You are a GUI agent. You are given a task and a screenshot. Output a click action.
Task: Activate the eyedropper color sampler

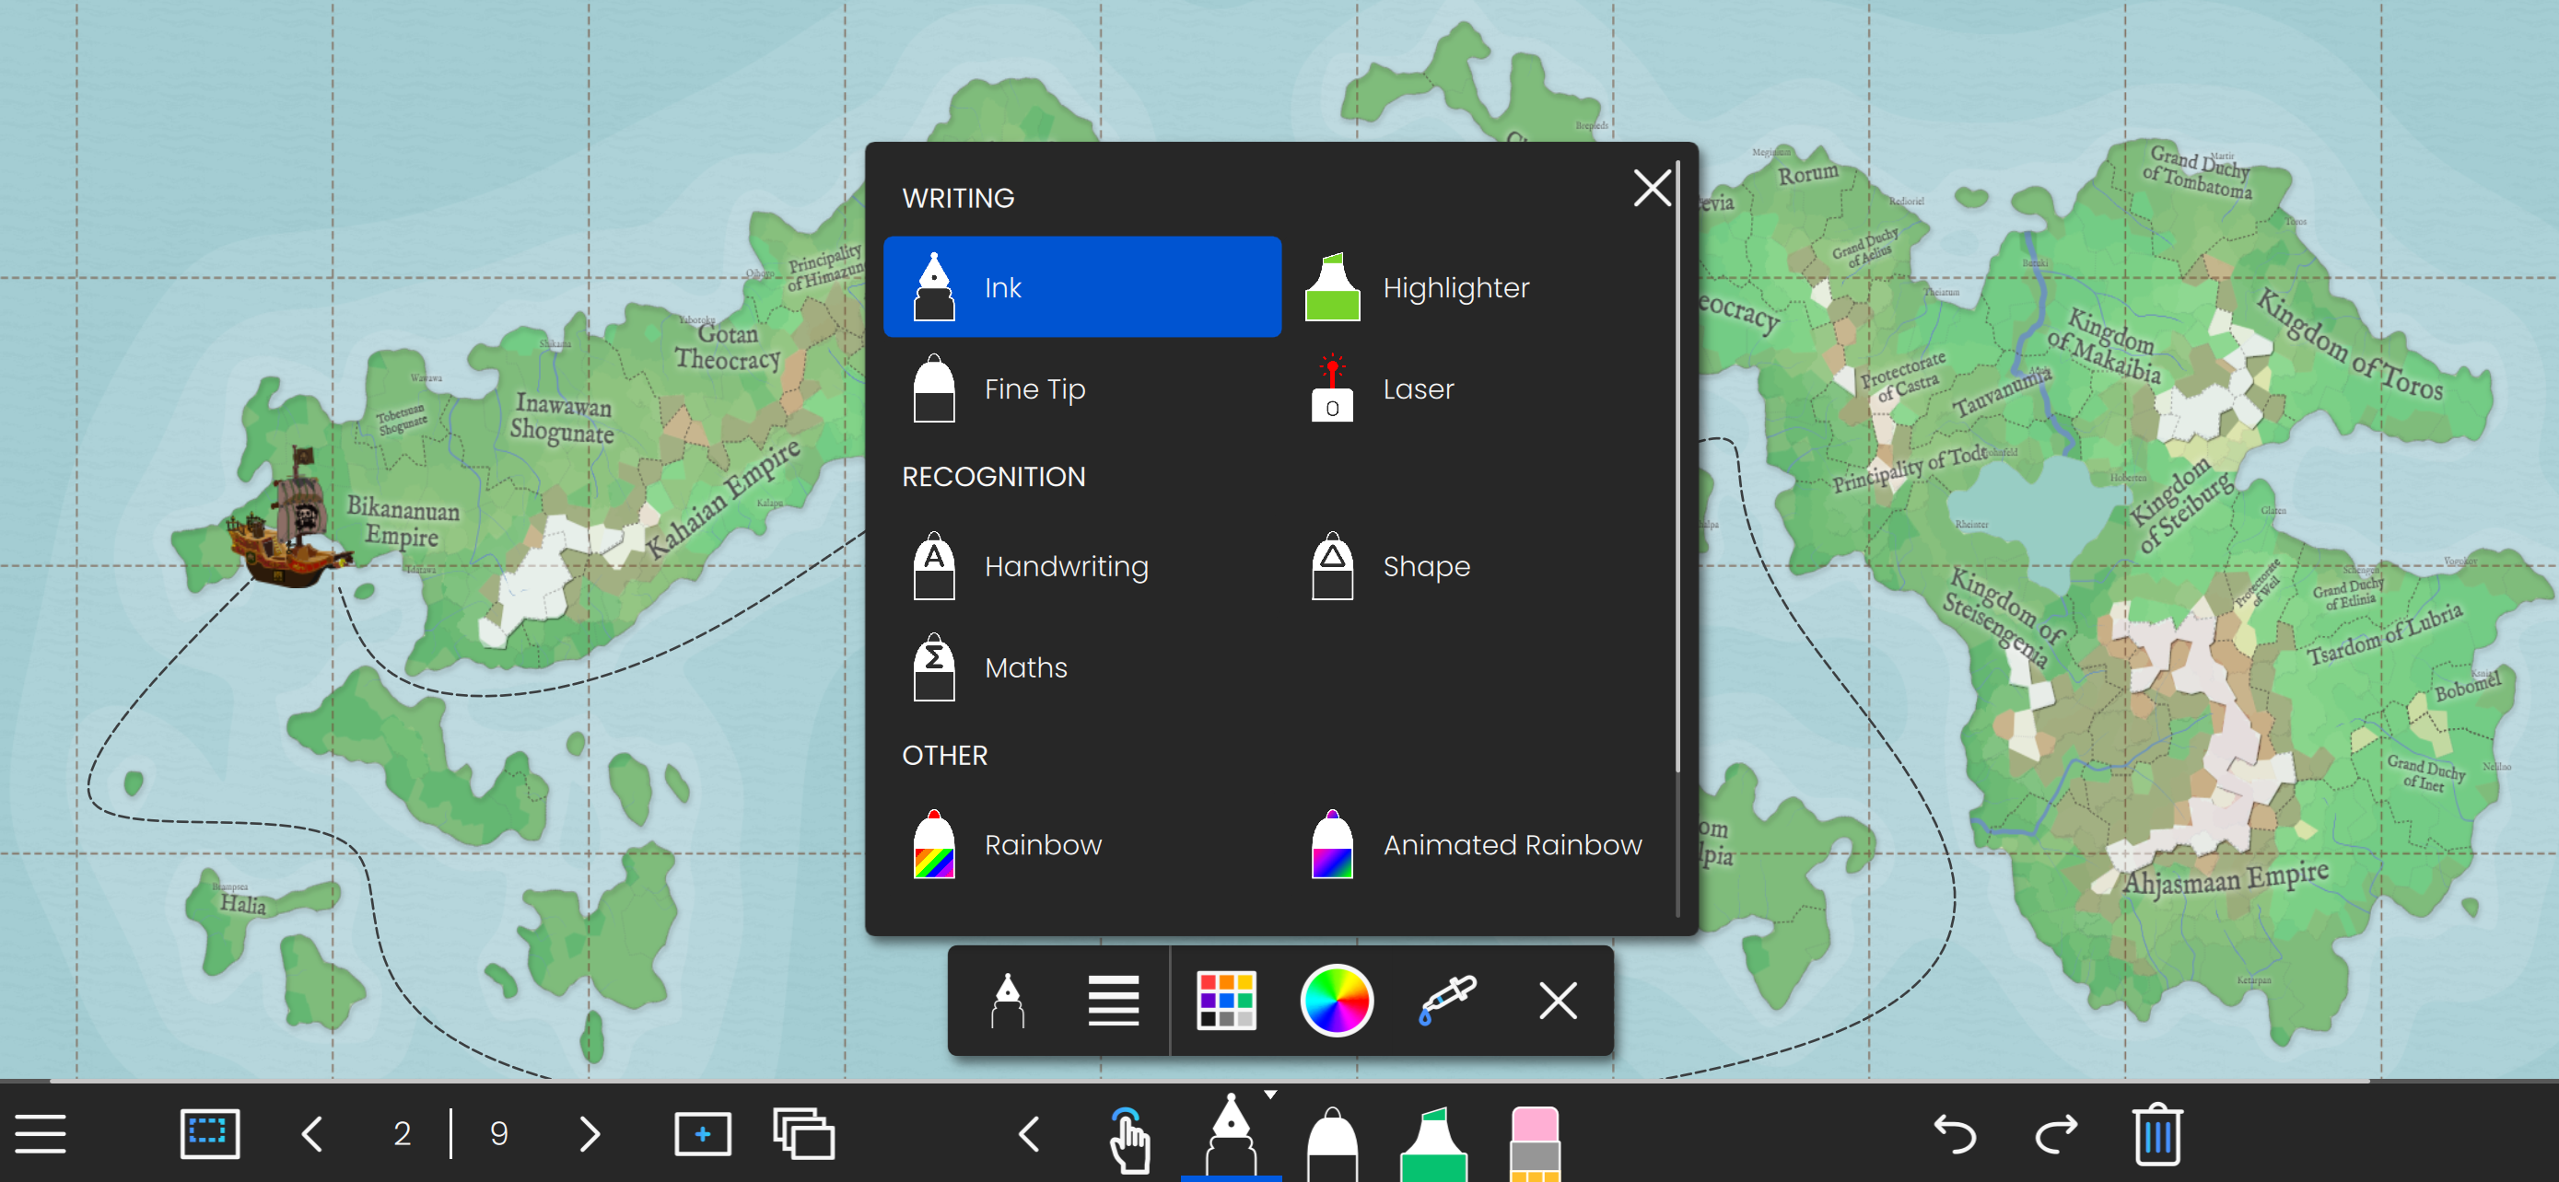coord(1447,1001)
